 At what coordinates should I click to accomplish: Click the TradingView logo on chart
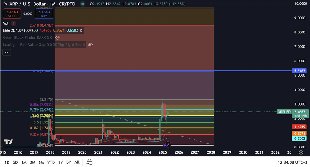[x=8, y=142]
